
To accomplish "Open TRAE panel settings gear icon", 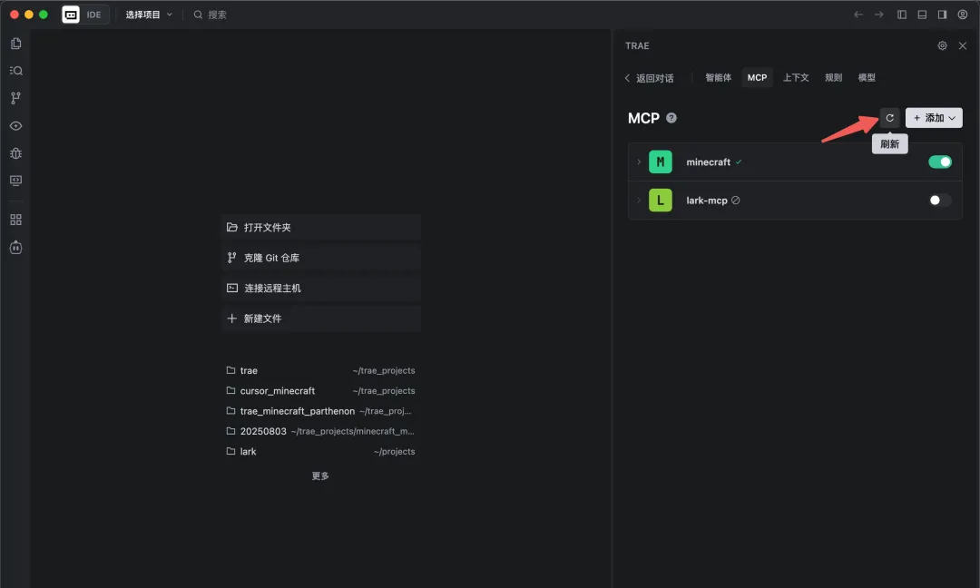I will click(x=942, y=45).
